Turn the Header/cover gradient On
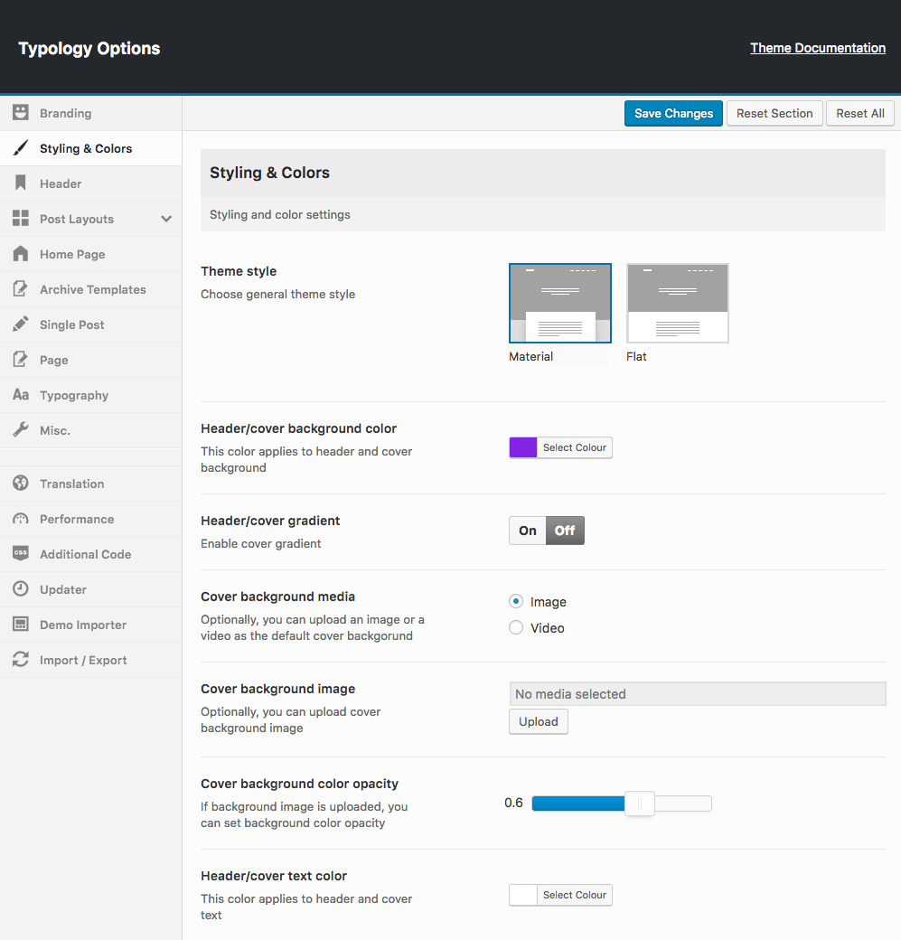901x940 pixels. click(x=528, y=531)
